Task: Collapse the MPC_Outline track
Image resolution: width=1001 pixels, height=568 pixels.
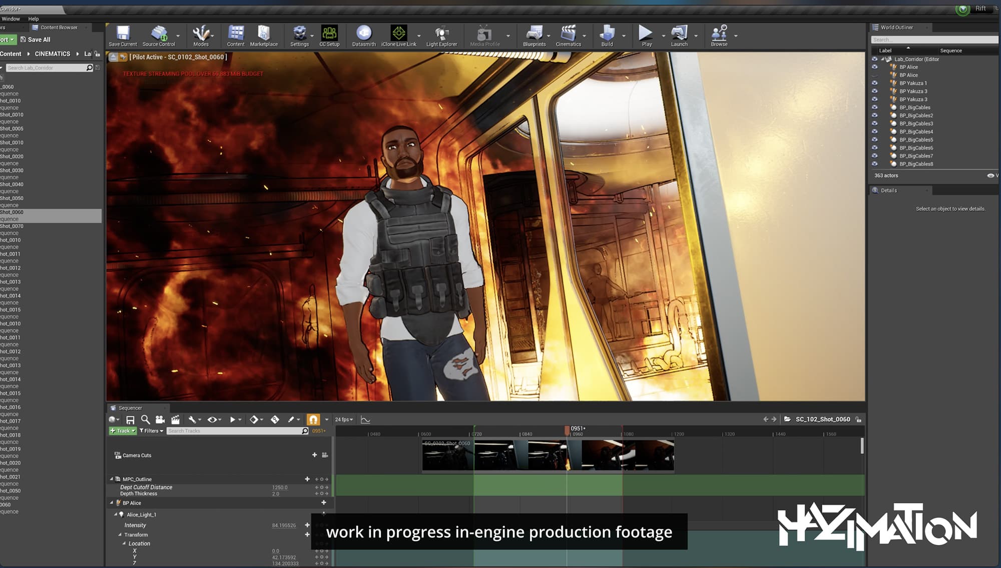Action: click(x=112, y=479)
